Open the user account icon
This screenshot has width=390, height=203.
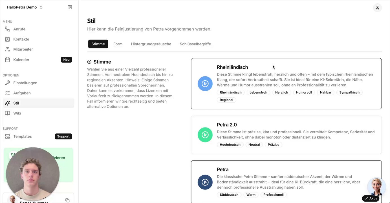click(377, 8)
